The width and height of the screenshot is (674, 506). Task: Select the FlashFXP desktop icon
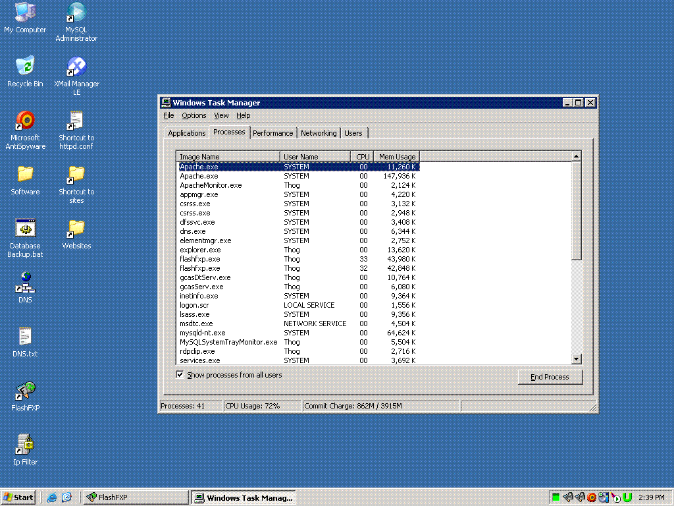tap(25, 391)
